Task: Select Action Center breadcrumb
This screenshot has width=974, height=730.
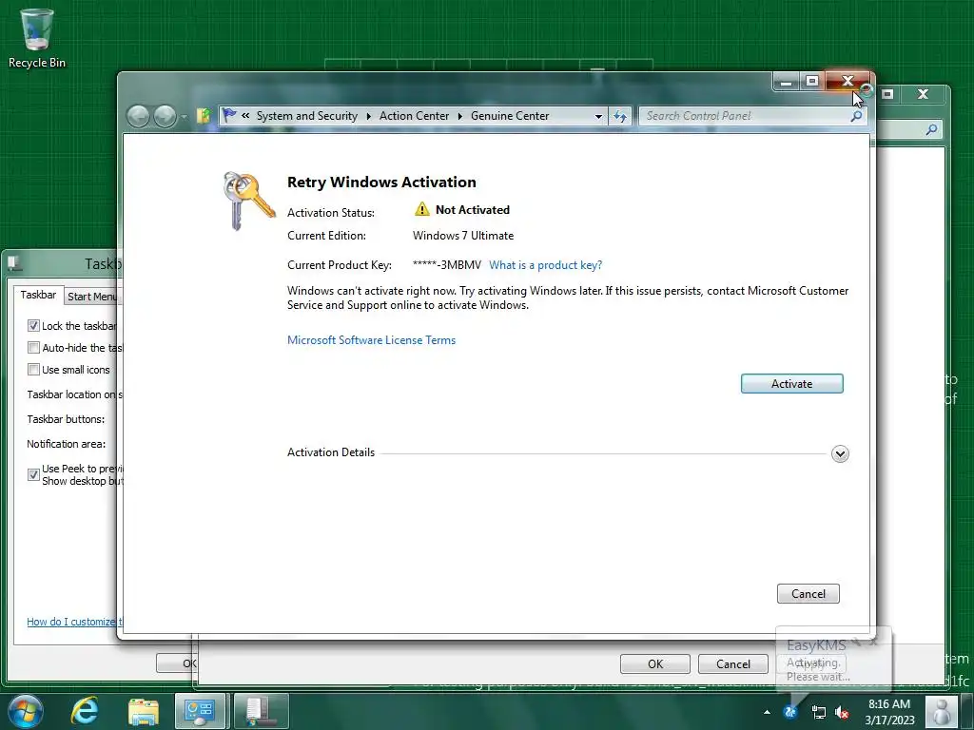Action: pos(414,116)
